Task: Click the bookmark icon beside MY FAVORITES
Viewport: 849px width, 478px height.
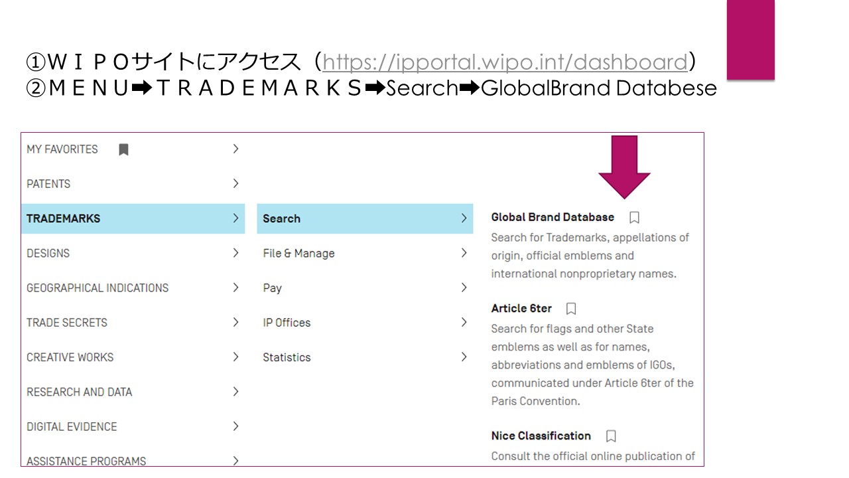Action: [123, 149]
